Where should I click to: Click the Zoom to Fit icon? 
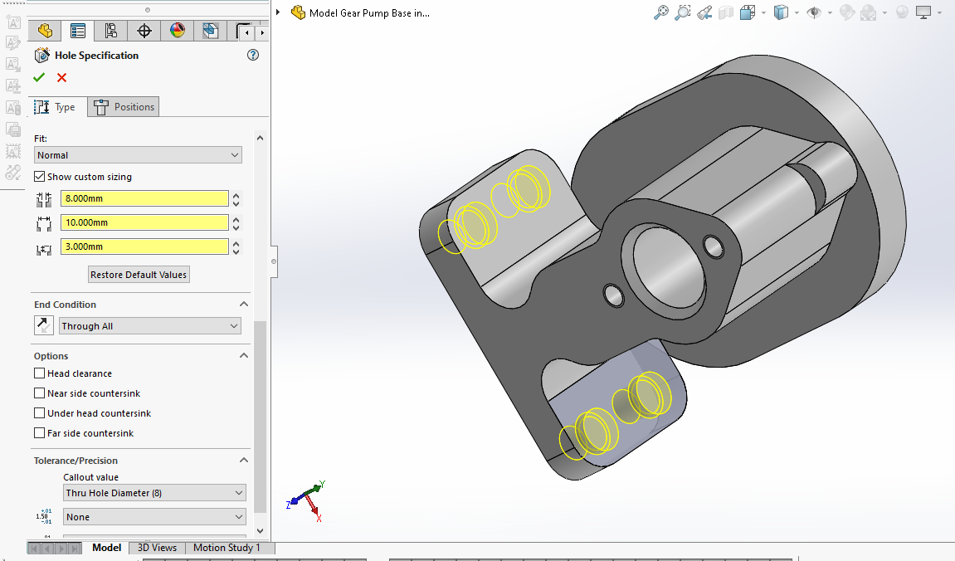[661, 12]
